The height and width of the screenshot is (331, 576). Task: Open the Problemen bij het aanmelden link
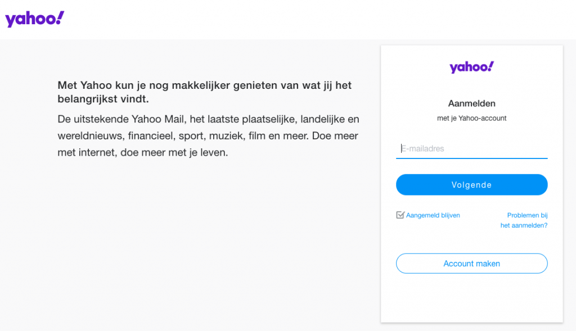coord(524,220)
